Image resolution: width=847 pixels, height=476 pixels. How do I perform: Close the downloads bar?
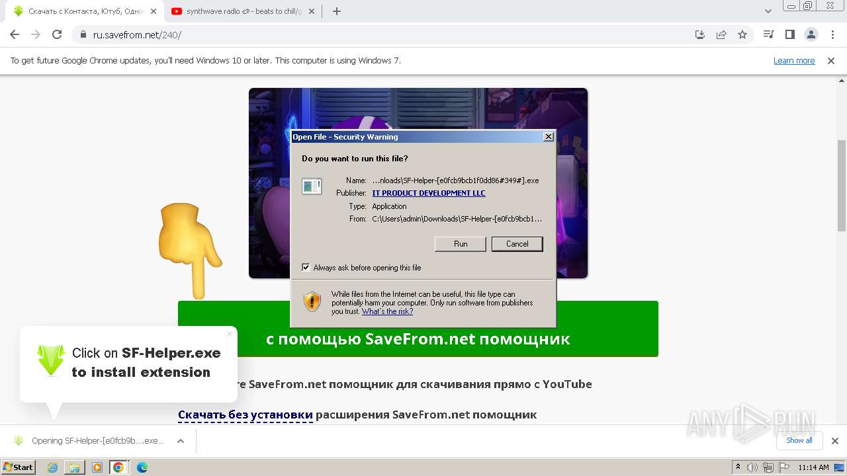(834, 441)
